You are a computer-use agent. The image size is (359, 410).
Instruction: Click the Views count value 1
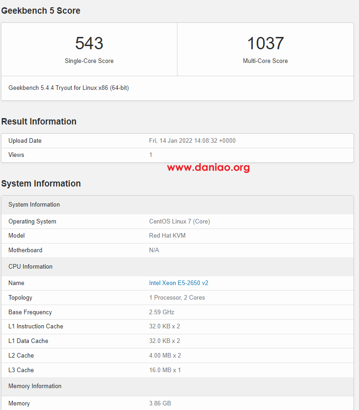coord(151,155)
